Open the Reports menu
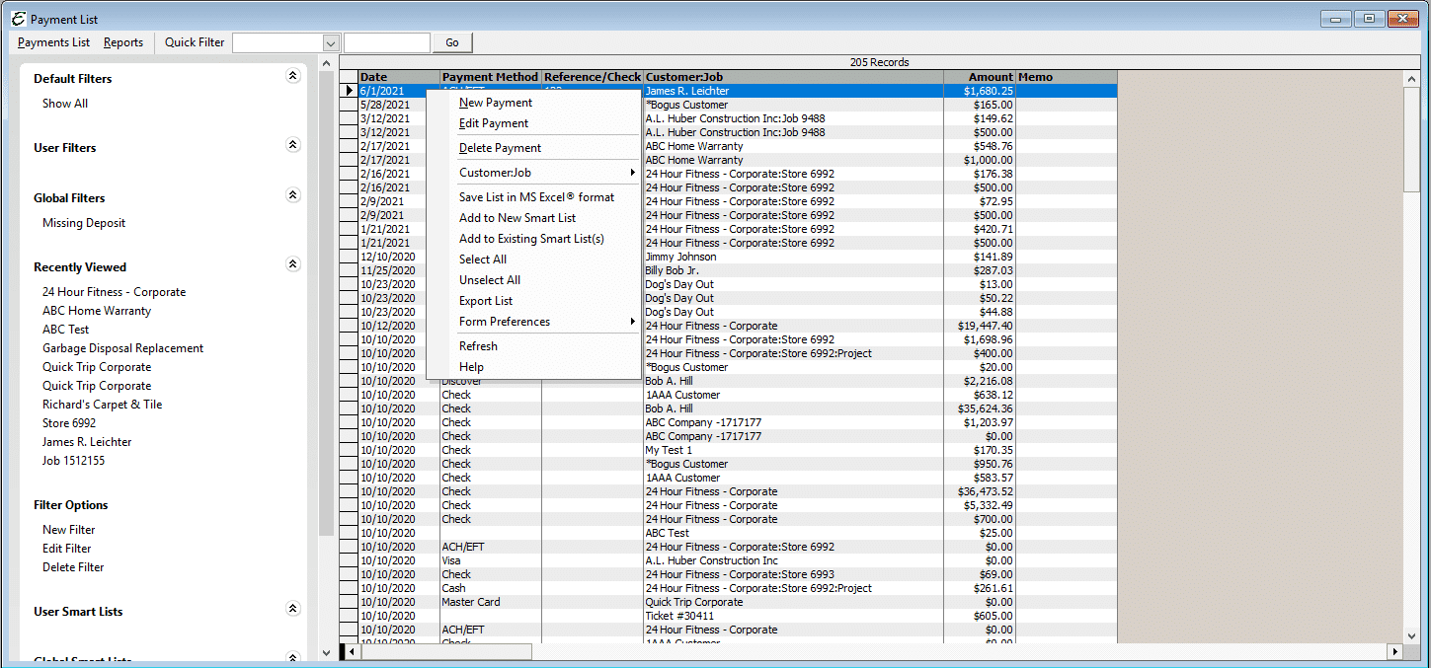Viewport: 1431px width, 668px height. (123, 42)
